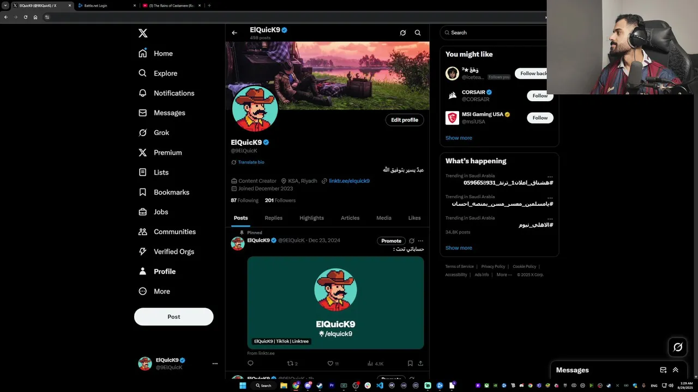Switch to the Highlights tab
Viewport: 698px width, 392px height.
click(311, 218)
